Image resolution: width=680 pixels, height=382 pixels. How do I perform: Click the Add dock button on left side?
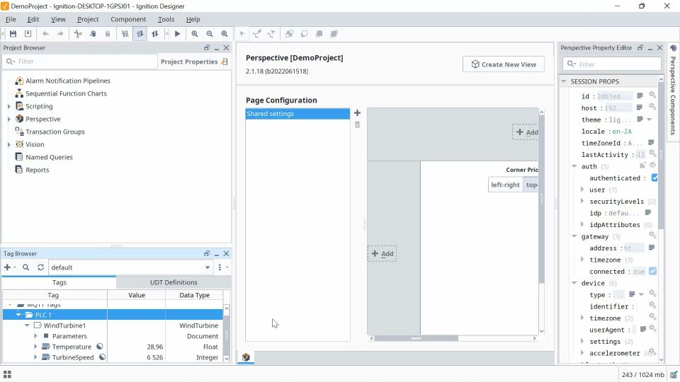[382, 254]
